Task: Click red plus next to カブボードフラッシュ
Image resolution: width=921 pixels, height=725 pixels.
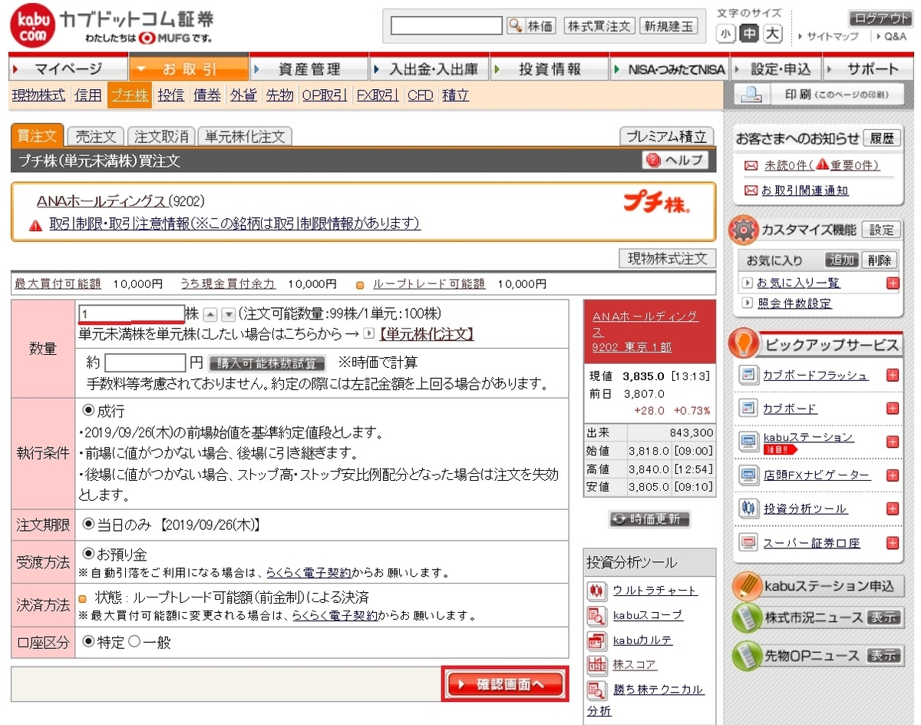Action: 892,375
